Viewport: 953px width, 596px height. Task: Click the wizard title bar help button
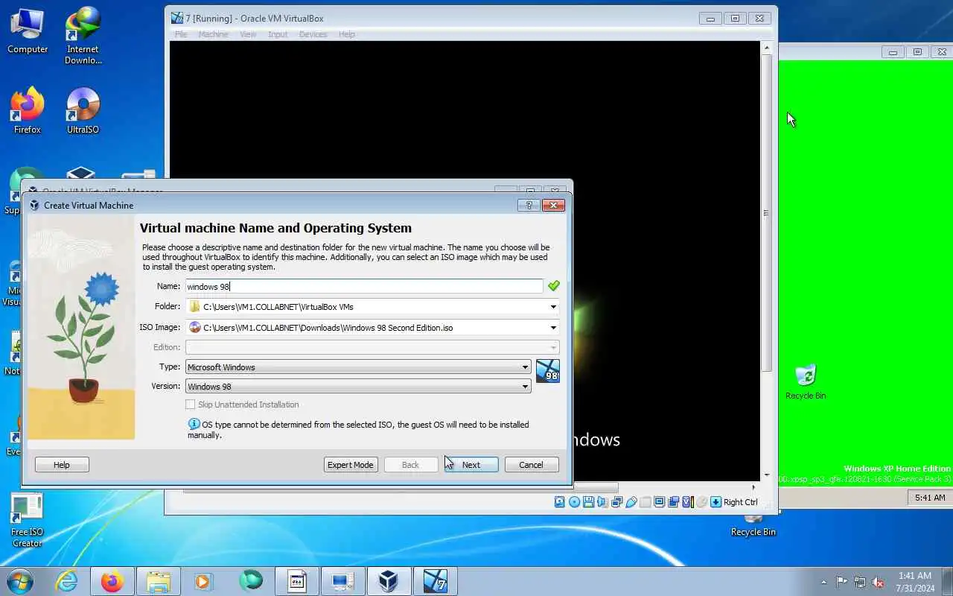pyautogui.click(x=529, y=205)
